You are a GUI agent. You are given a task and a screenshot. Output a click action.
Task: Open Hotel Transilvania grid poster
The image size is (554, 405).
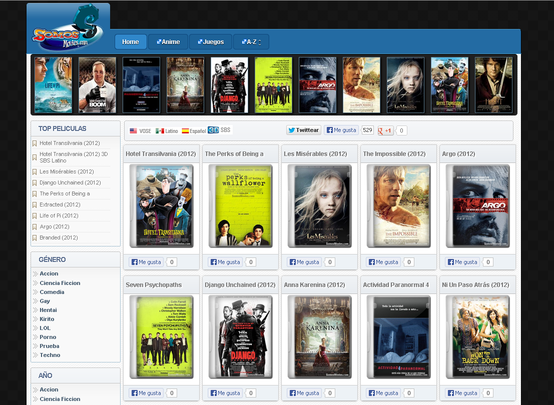coord(162,206)
